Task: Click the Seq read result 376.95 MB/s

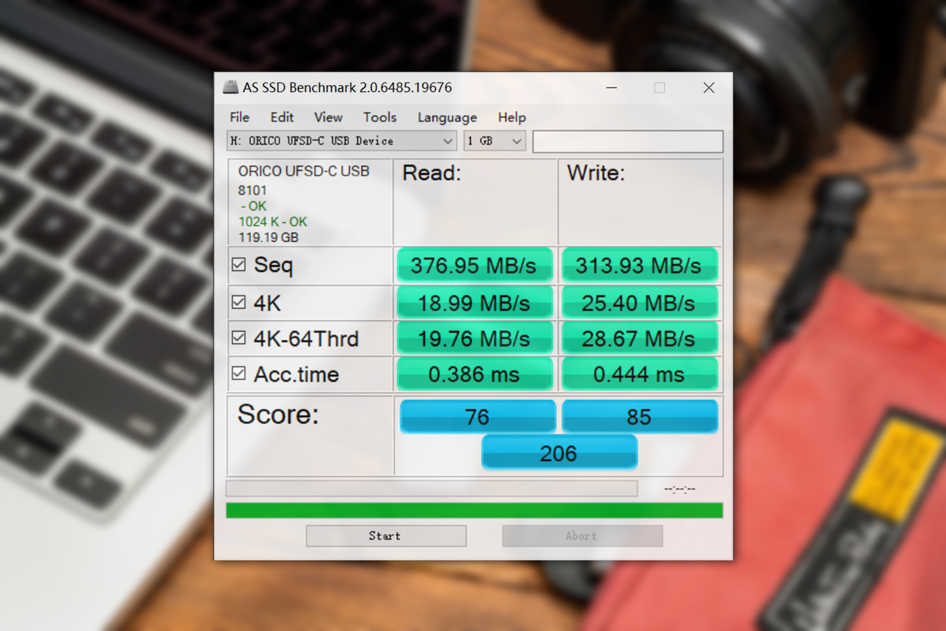Action: click(x=474, y=265)
